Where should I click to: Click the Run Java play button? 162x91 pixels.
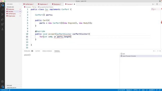pos(153,4)
